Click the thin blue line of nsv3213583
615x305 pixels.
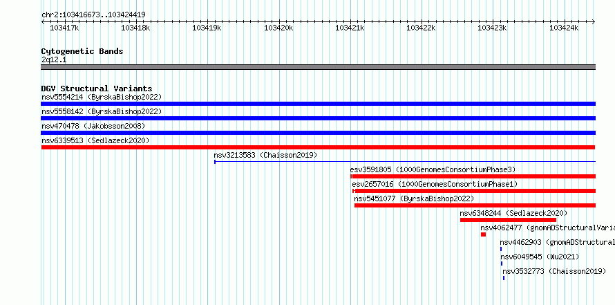point(405,161)
